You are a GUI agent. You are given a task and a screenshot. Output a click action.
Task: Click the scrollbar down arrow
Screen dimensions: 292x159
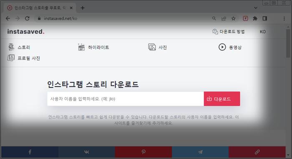click(288, 155)
